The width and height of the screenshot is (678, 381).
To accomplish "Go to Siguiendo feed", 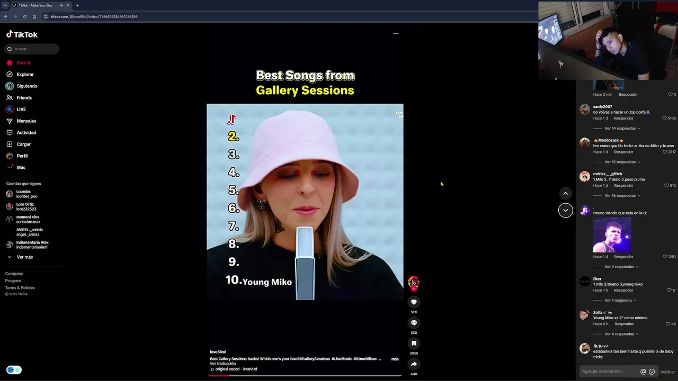I will [22, 86].
